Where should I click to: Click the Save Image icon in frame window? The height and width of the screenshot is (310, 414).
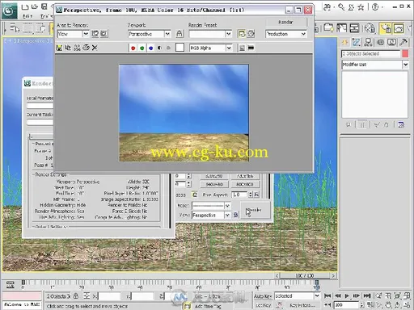point(59,48)
